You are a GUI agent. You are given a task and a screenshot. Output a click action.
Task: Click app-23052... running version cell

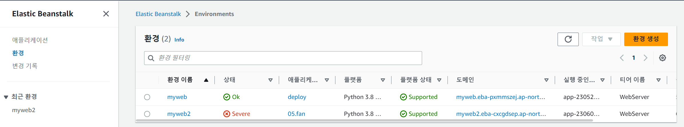(x=581, y=97)
